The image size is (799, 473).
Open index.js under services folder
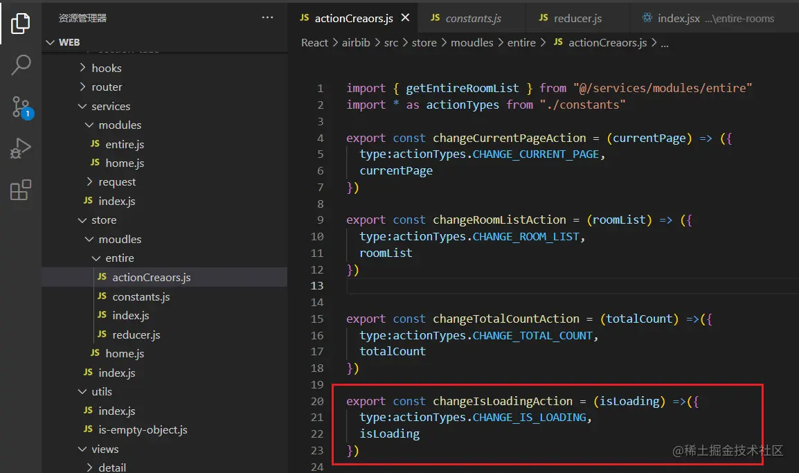point(165,202)
